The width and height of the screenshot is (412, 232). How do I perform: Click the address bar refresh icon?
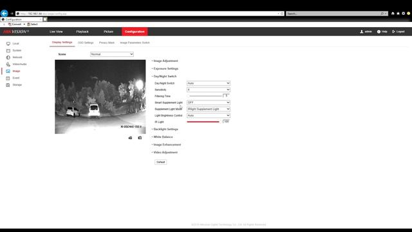point(282,14)
